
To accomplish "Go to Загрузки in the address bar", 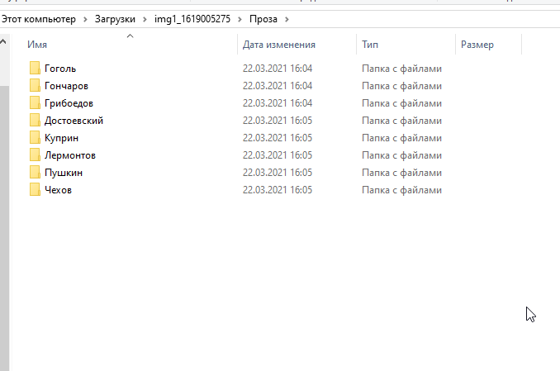I will 115,19.
